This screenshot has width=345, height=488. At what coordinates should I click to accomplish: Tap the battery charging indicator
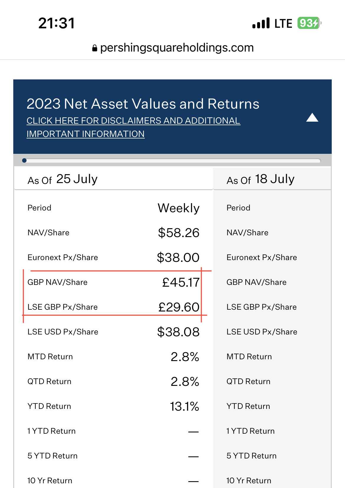point(309,23)
